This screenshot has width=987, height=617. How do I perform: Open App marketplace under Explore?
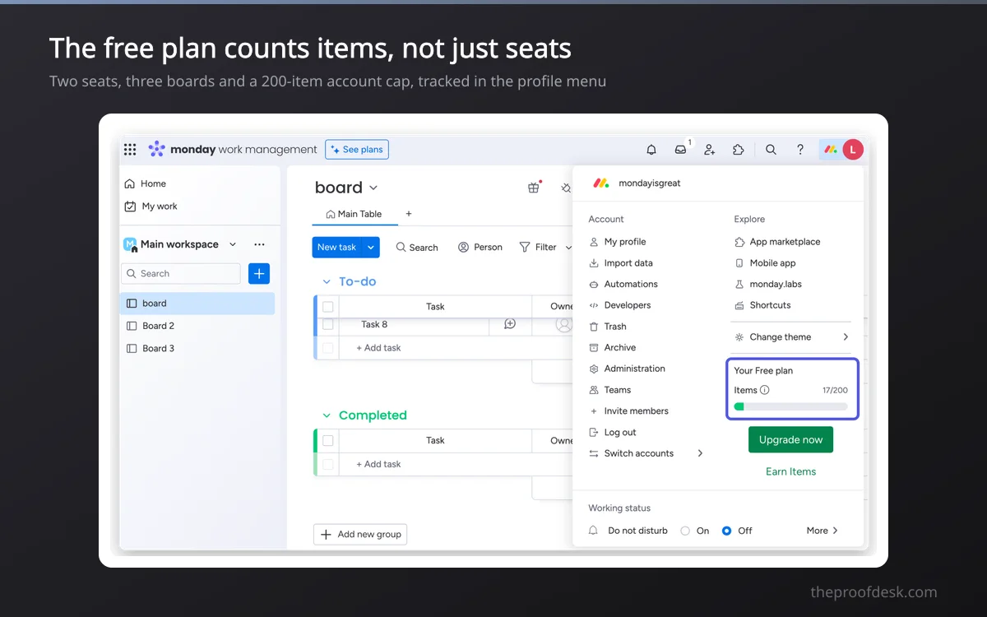point(777,242)
